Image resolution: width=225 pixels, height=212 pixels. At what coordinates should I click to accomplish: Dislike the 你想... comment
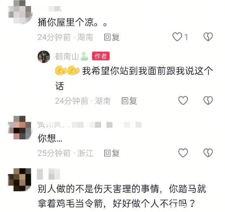(208, 153)
